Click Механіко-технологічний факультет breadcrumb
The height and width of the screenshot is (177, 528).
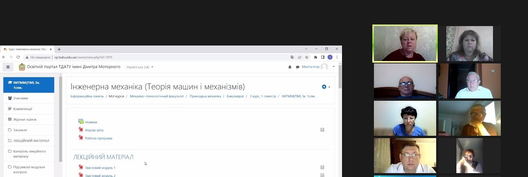(x=157, y=96)
